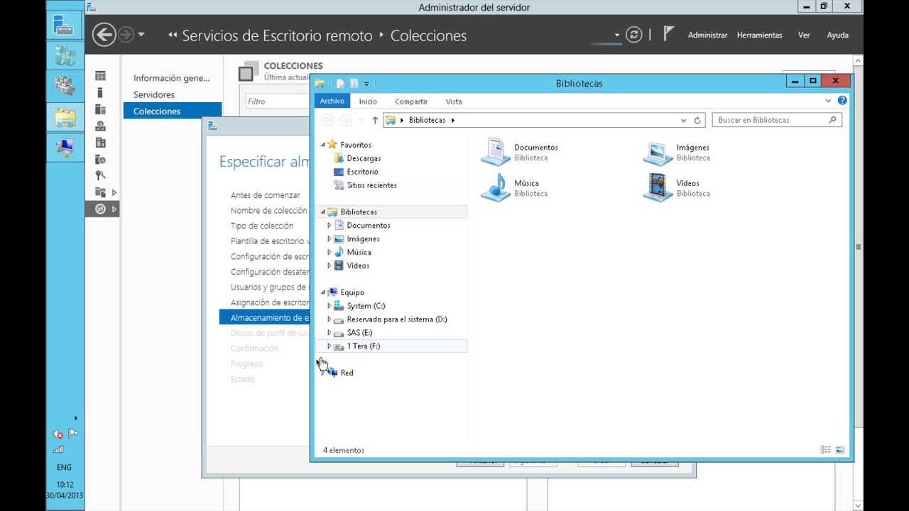Select Antes de comenzar wizard step
Screen dimensions: 909x511
[265, 195]
